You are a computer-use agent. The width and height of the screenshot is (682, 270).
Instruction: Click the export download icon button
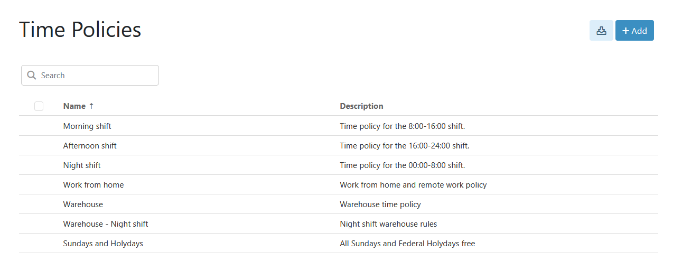point(601,31)
